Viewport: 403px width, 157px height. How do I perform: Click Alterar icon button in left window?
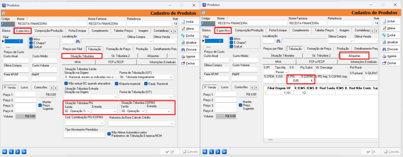pyautogui.click(x=189, y=28)
